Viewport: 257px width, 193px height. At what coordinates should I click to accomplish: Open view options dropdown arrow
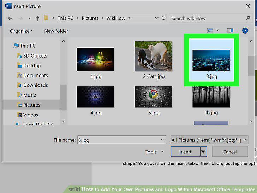click(218, 30)
